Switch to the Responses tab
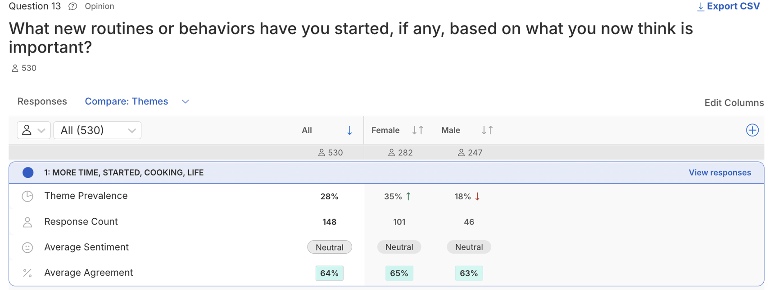The height and width of the screenshot is (290, 770). pyautogui.click(x=42, y=101)
